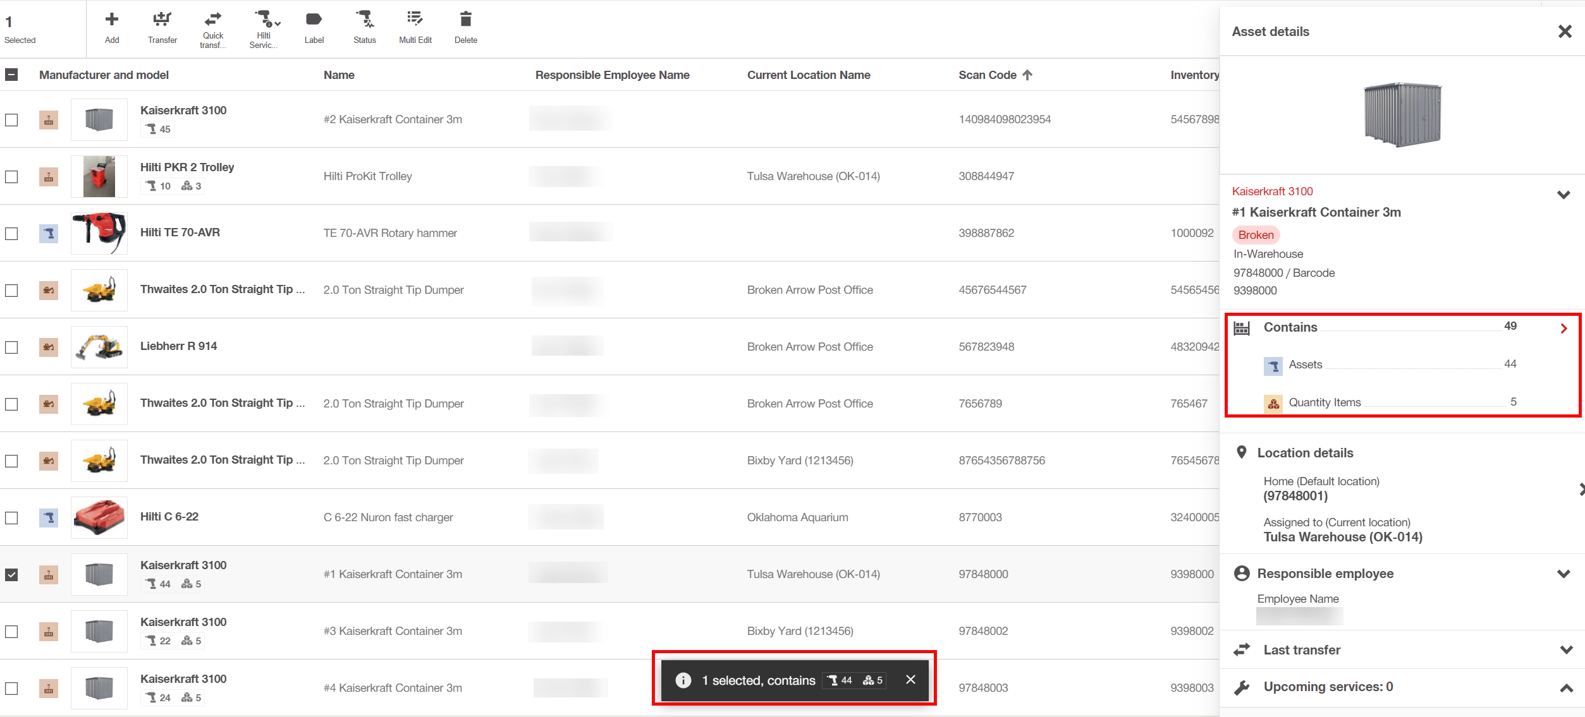Click the info icon in selection toast
1585x717 pixels.
click(683, 680)
